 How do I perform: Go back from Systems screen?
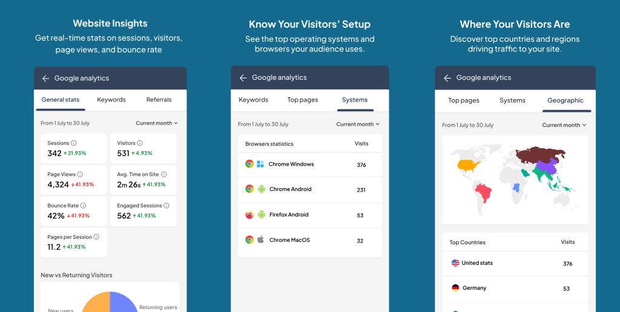[x=243, y=78]
